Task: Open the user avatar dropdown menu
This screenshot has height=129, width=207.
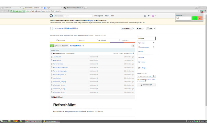Action: point(154,16)
